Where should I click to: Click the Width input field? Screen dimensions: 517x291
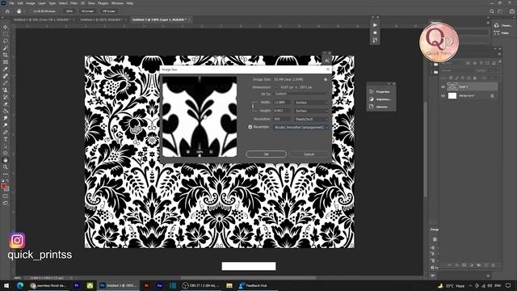point(282,103)
